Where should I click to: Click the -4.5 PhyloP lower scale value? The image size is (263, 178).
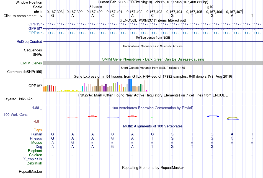pyautogui.click(x=36, y=122)
